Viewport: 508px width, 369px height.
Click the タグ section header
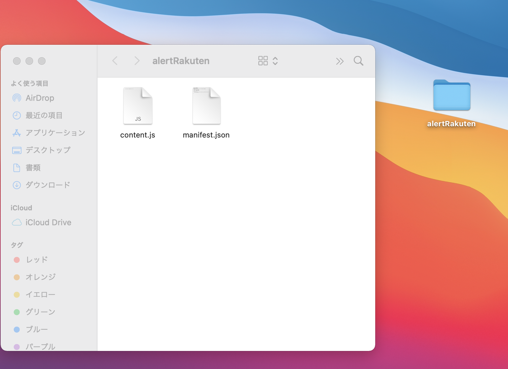coord(17,245)
